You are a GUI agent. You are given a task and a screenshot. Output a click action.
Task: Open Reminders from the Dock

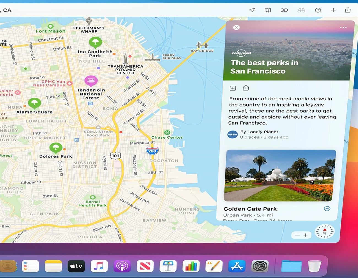click(30, 266)
